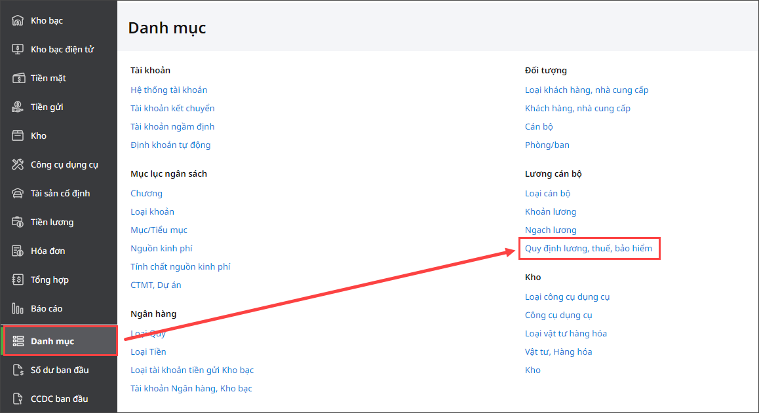Click Vật tư, Hàng hóa link
Image resolution: width=759 pixels, height=413 pixels.
coord(558,352)
